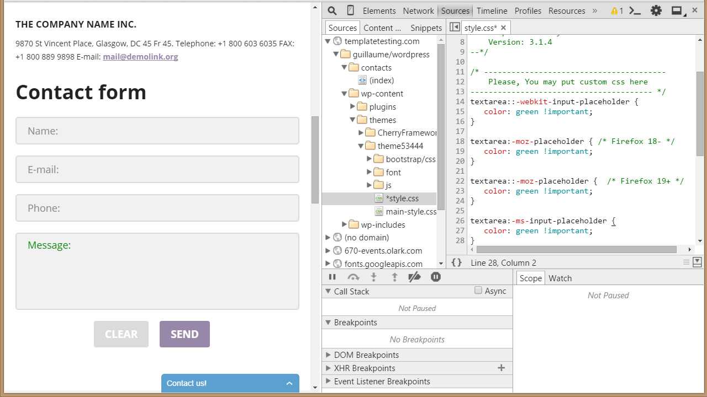Pretty print with the curly braces icon

coord(456,262)
